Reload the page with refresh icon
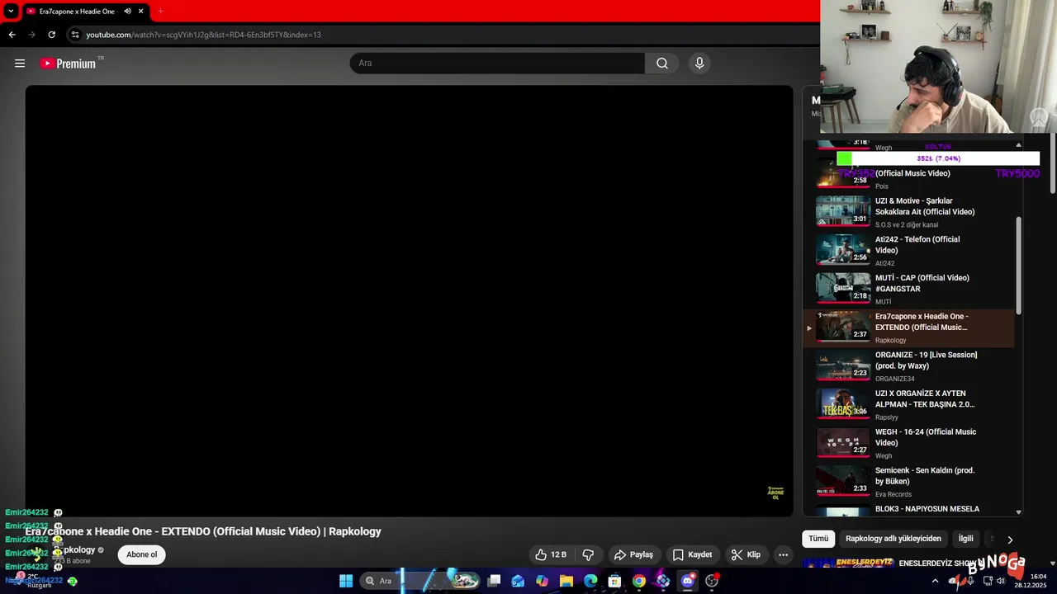This screenshot has height=594, width=1057. coord(51,35)
